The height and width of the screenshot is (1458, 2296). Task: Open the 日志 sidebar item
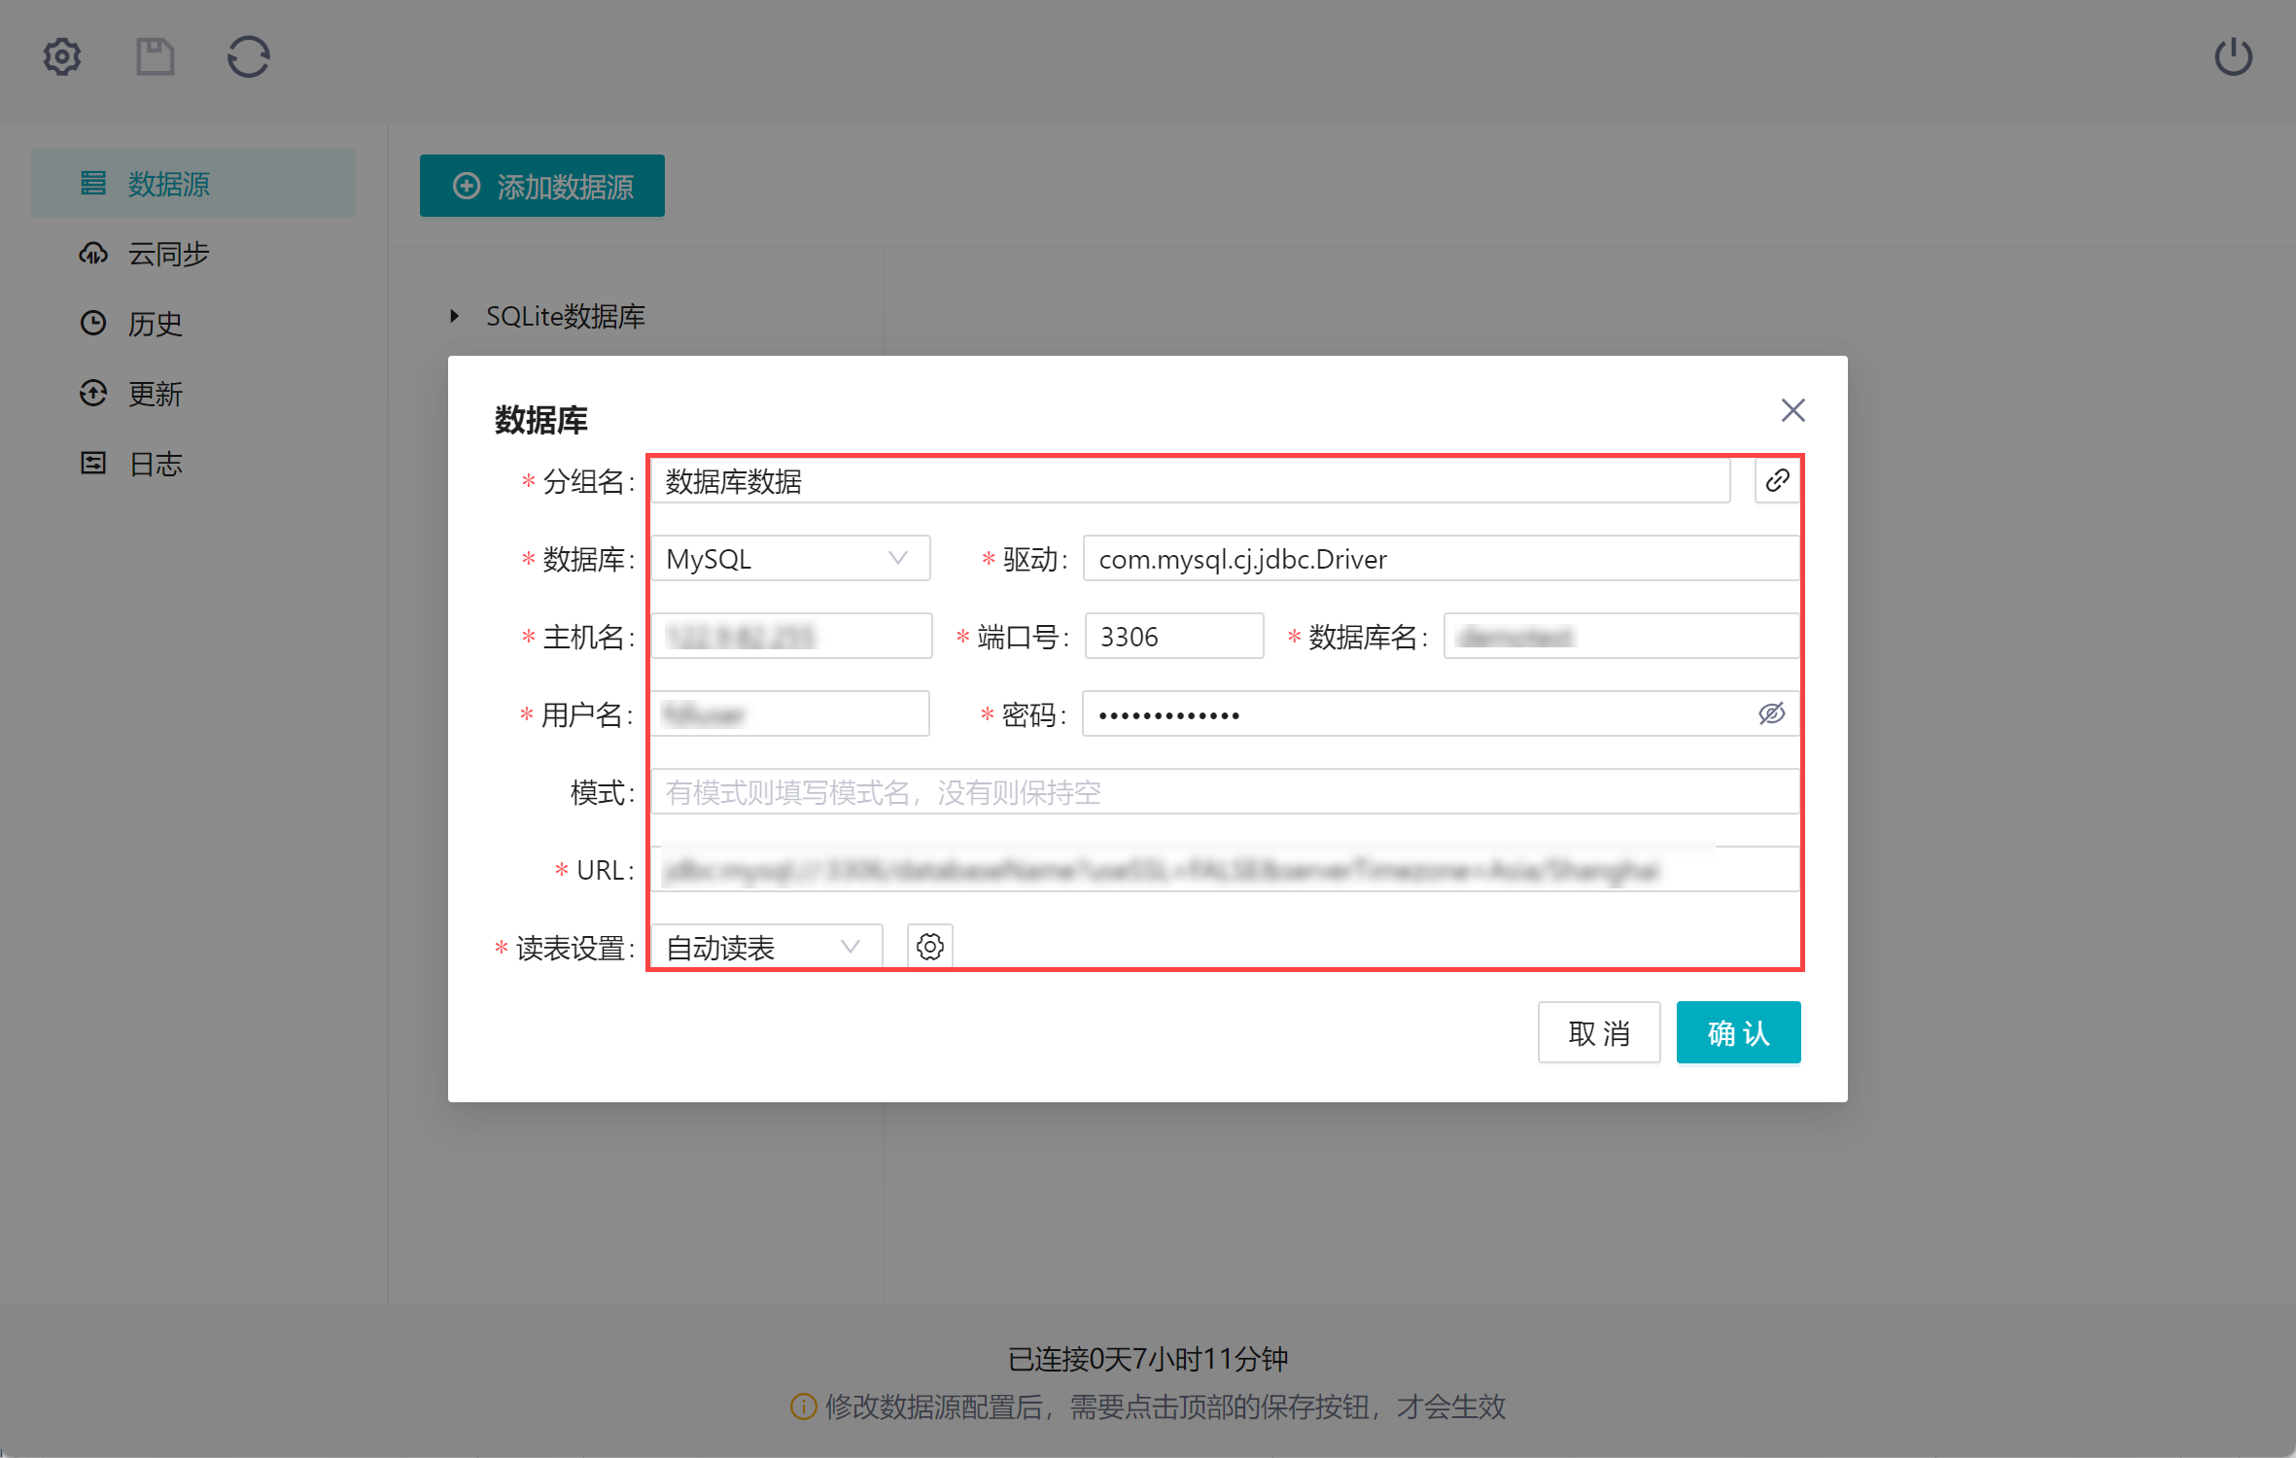[x=193, y=464]
